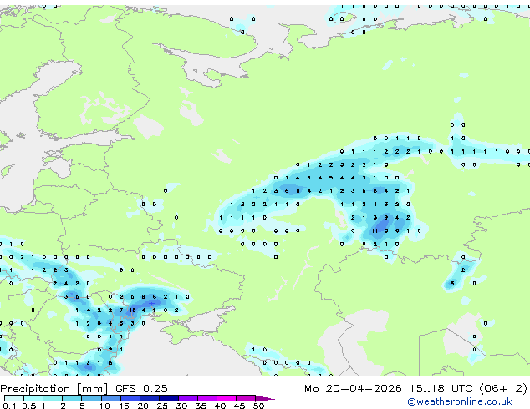Viewport: 530px width, 409px height.
Task: Select the 35–40 mm legend color swatch
Action: click(206, 398)
